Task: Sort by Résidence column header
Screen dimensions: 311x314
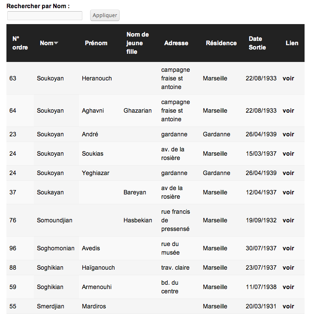Action: (x=221, y=43)
